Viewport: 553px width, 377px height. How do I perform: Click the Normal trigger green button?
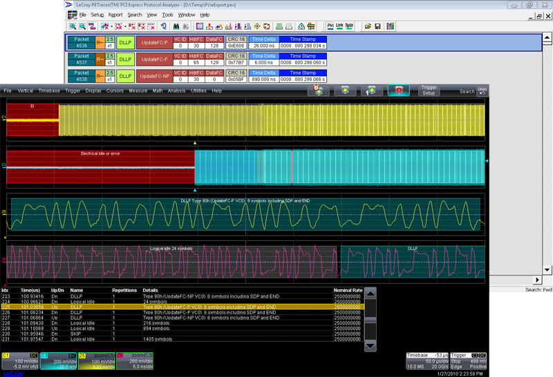pos(345,90)
